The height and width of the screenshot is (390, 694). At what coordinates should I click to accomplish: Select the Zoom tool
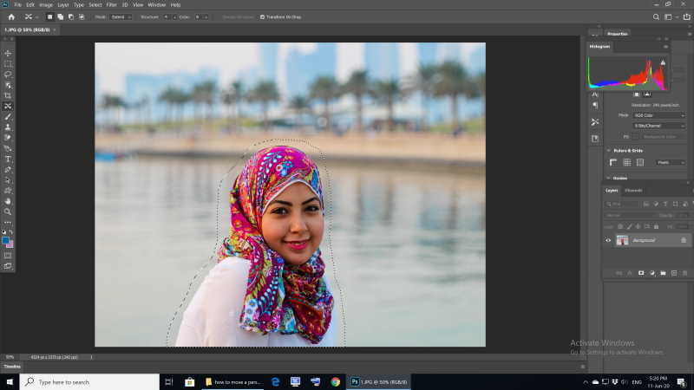(x=8, y=211)
